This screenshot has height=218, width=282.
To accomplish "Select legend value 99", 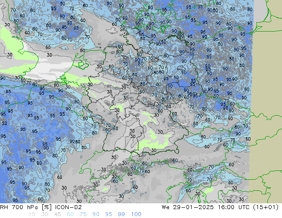I will click(121, 214).
